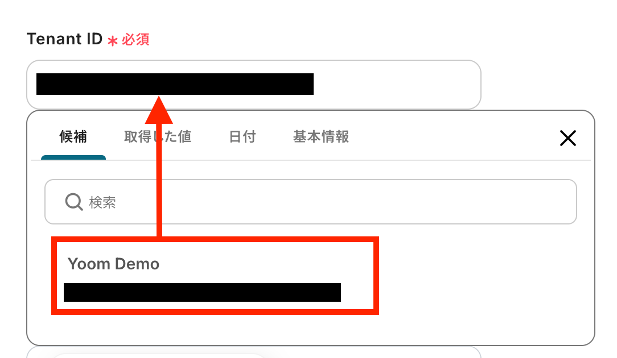Image resolution: width=617 pixels, height=358 pixels.
Task: Close the candidates panel with X
Action: click(568, 138)
